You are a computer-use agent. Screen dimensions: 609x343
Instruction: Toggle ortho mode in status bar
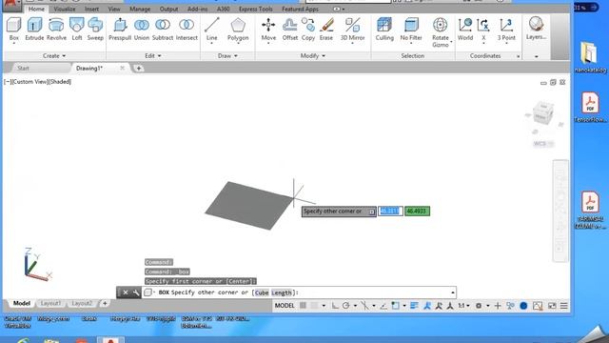click(x=335, y=306)
